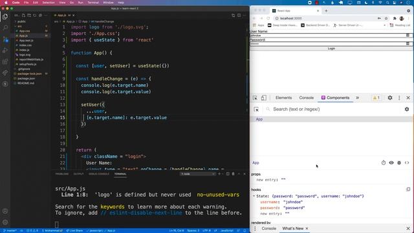This screenshot has height=233, width=414.
Task: Open the Selection menu in the menu bar
Action: (x=49, y=3)
